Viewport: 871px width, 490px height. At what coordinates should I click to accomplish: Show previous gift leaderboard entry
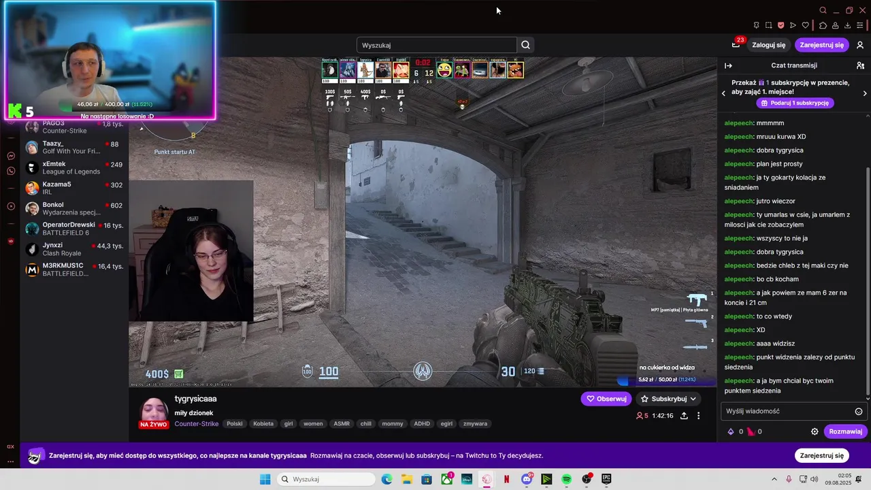pyautogui.click(x=724, y=93)
